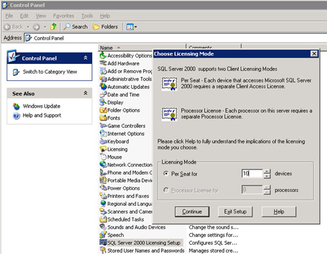This screenshot has width=327, height=254.
Task: Go up one folder level
Action: [x=53, y=27]
